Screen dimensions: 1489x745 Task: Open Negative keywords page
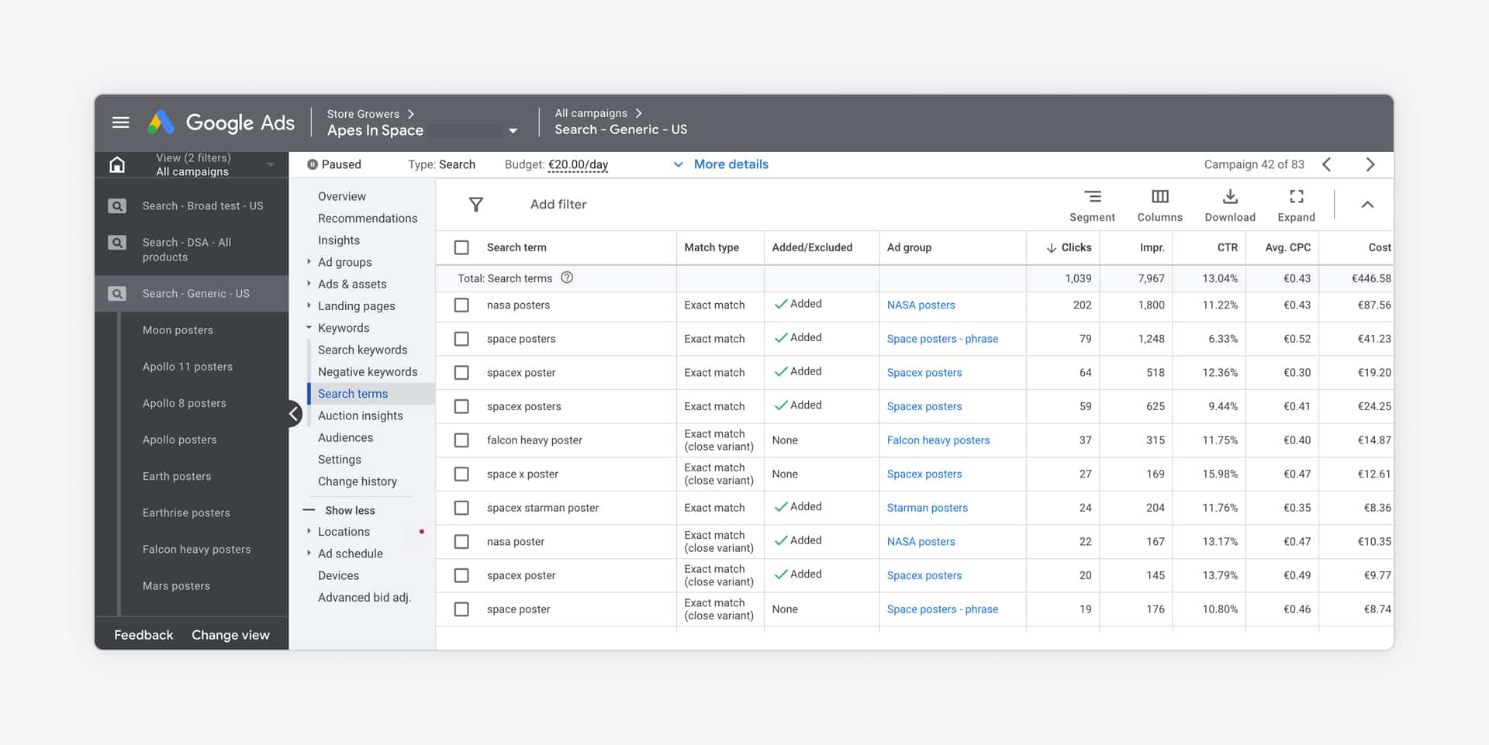368,372
